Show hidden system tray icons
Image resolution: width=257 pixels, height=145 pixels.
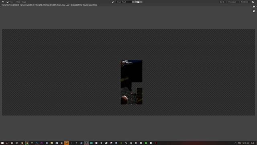coord(235,143)
